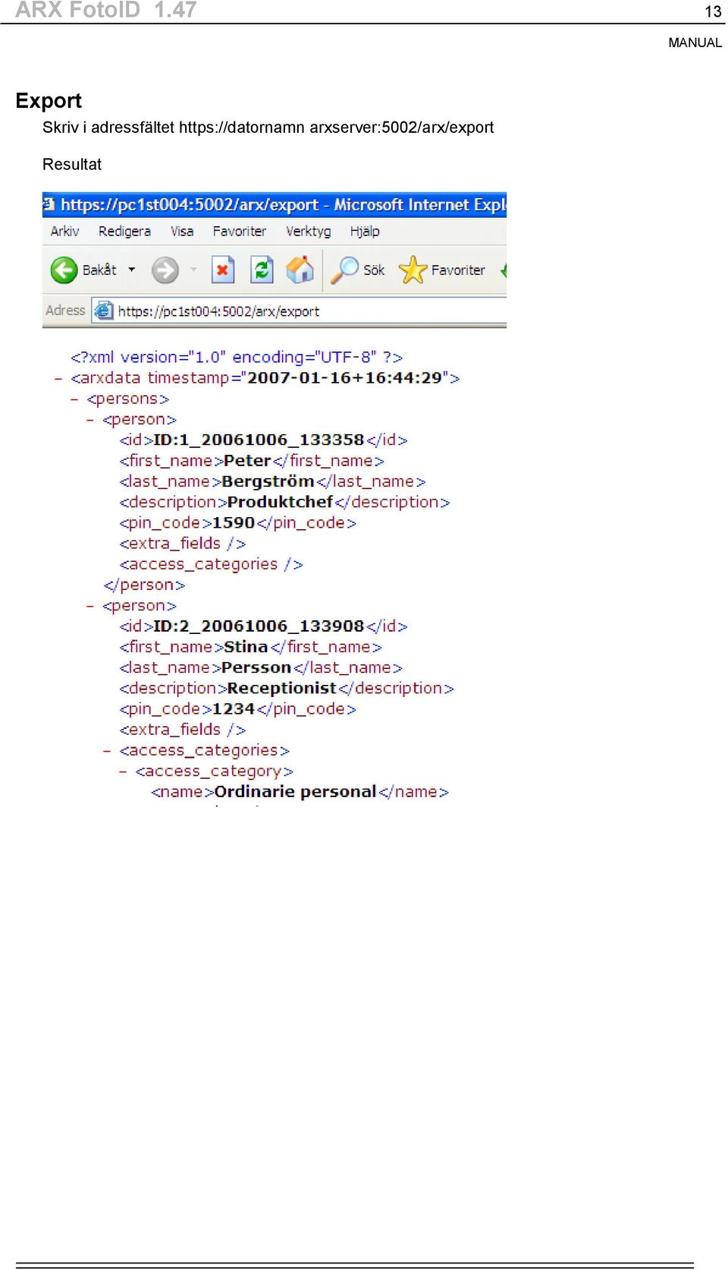Click the Sök magnifier icon

coord(345,270)
